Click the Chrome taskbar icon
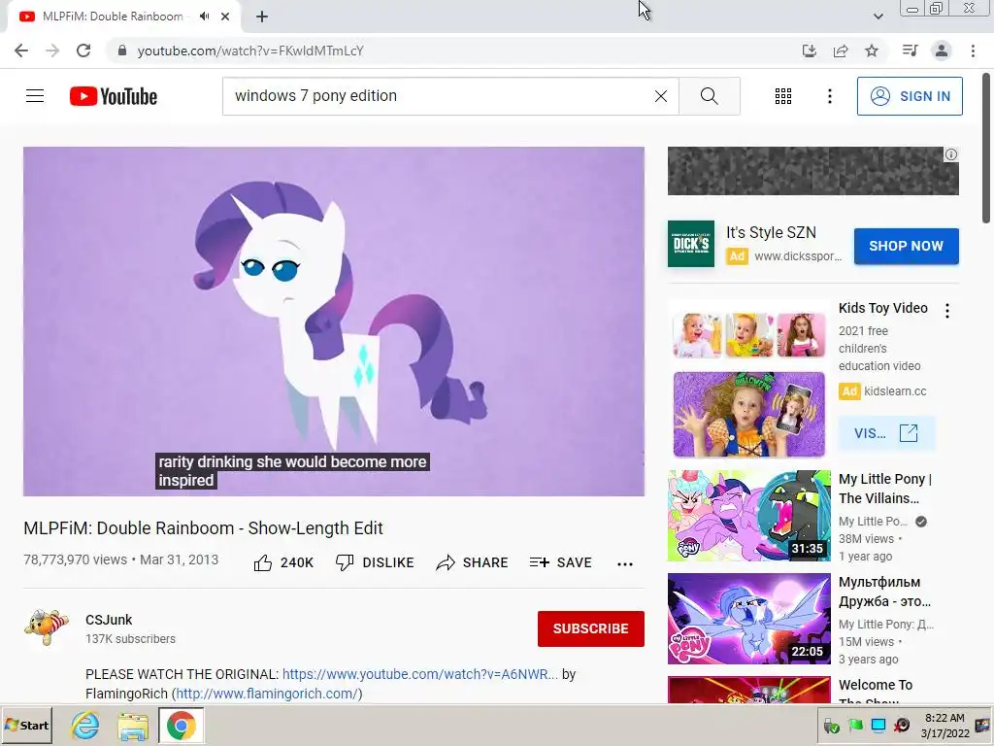The image size is (994, 746). [x=182, y=725]
